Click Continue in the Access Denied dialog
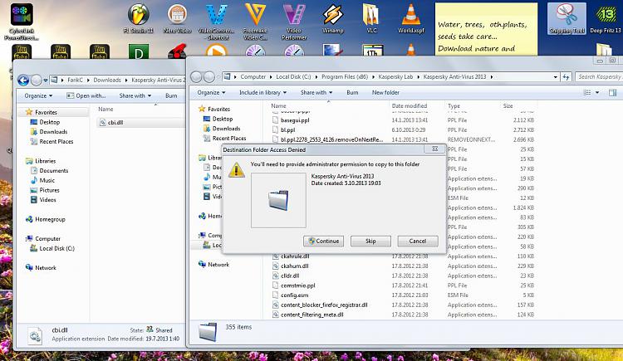Screen dimensions: 623x361 click(323, 241)
